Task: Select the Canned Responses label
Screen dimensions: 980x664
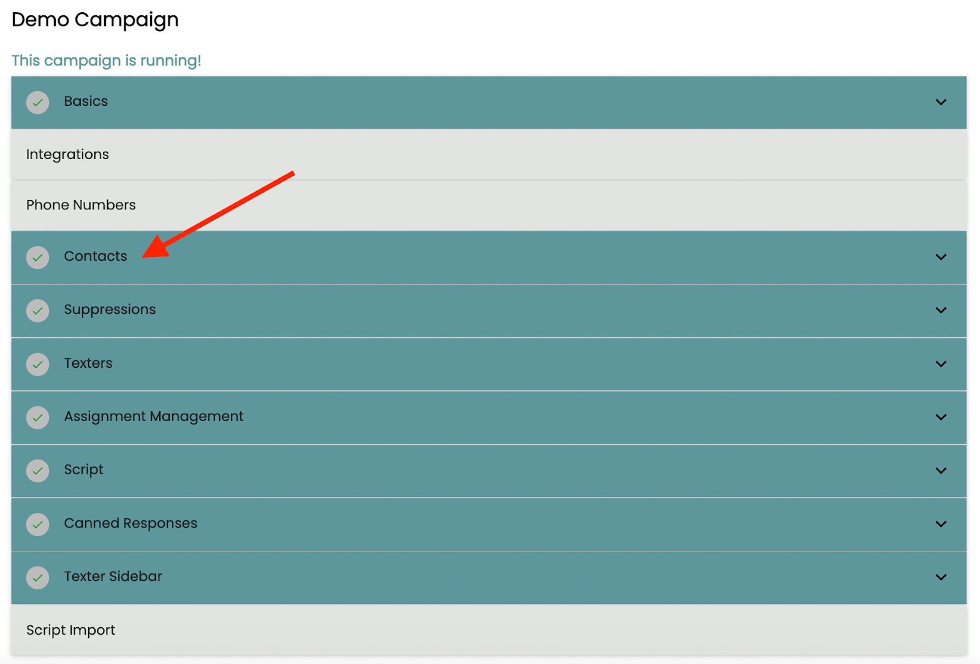Action: (x=130, y=523)
